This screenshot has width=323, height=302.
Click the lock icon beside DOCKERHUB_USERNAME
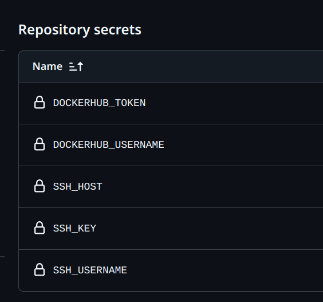pyautogui.click(x=40, y=144)
